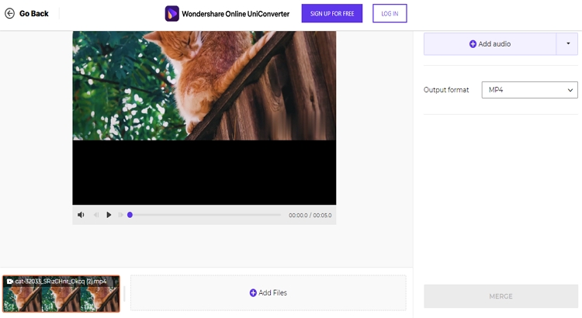
Task: Click the Output format label
Action: click(x=446, y=90)
